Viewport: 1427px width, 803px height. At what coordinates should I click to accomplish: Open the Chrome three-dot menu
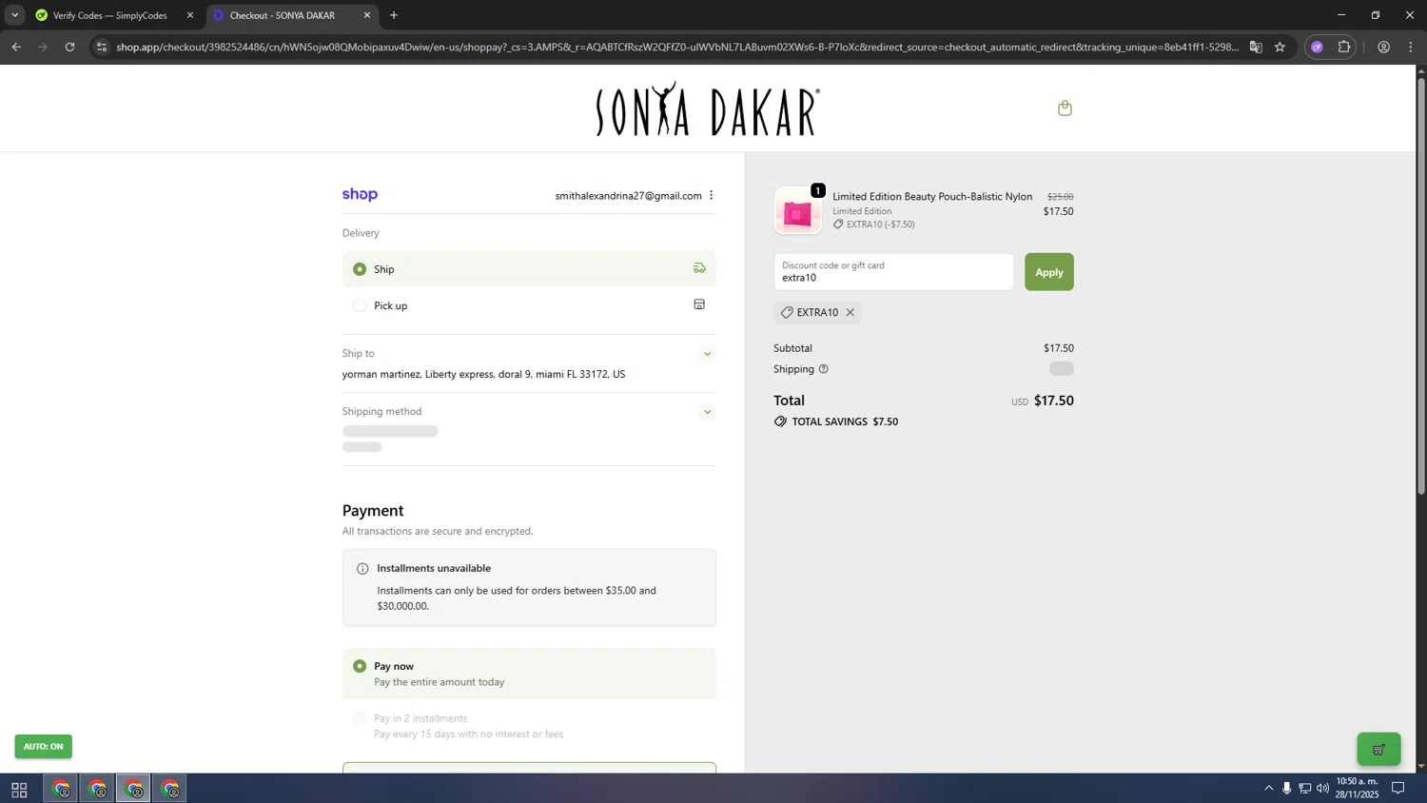1411,47
